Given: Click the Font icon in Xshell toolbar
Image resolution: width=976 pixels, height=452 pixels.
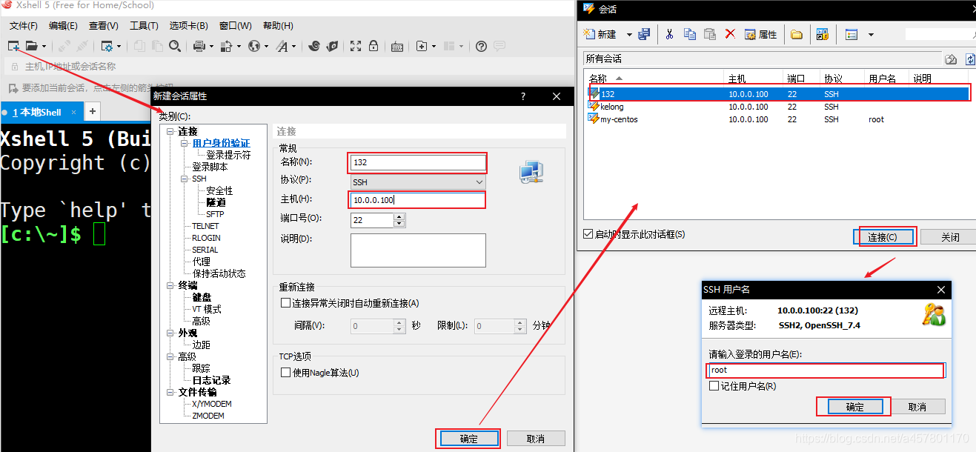Looking at the screenshot, I should coord(282,46).
